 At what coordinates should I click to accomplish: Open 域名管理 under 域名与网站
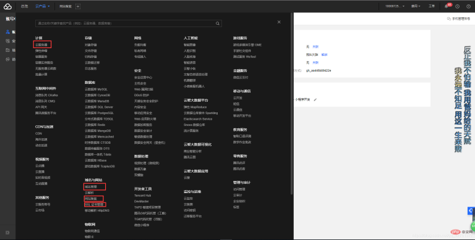91,187
